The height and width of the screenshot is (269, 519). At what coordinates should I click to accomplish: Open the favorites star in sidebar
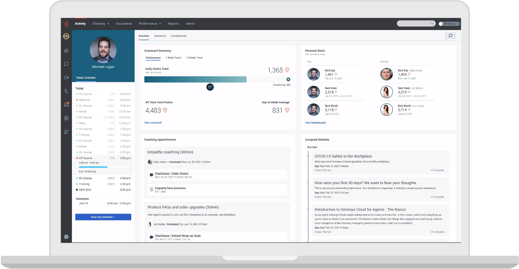point(66,50)
